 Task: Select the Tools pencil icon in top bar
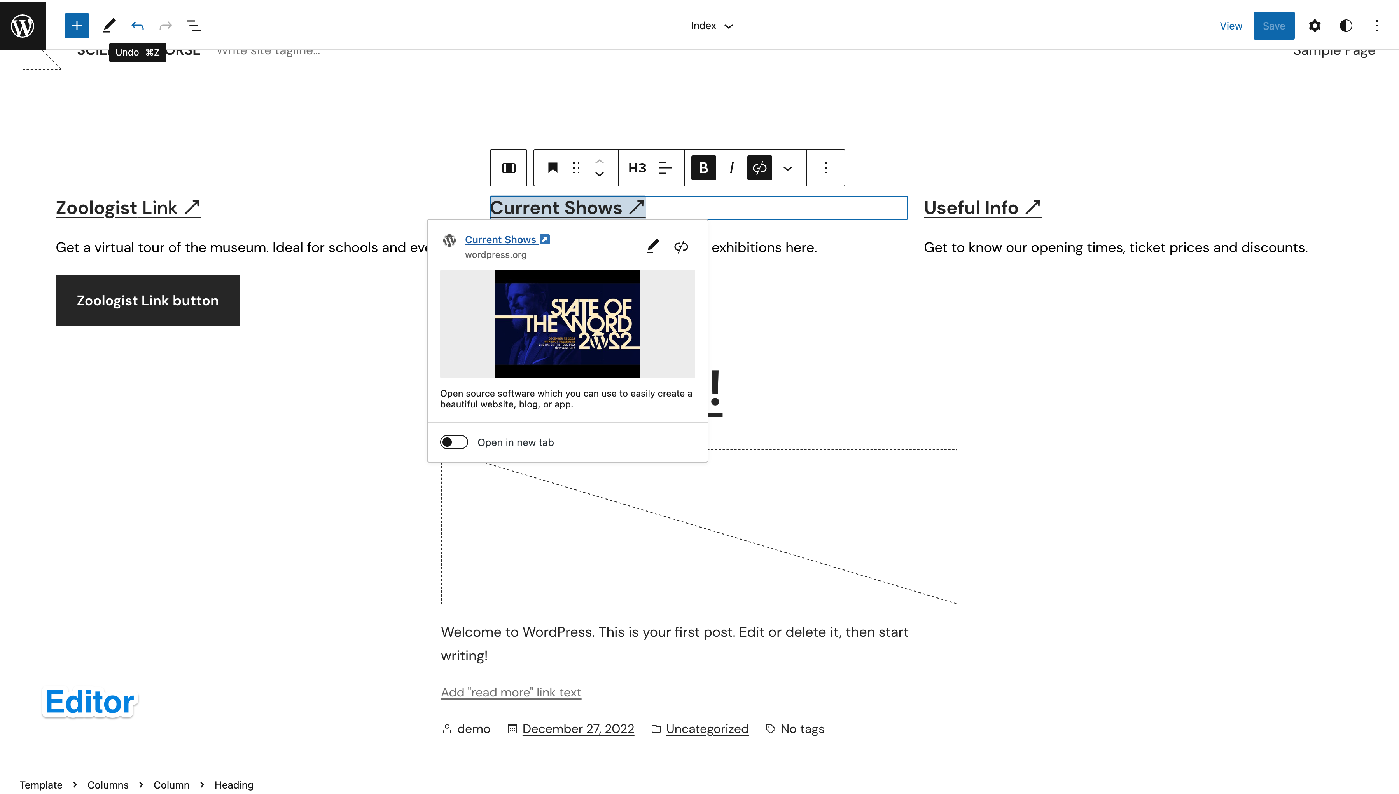click(x=109, y=26)
